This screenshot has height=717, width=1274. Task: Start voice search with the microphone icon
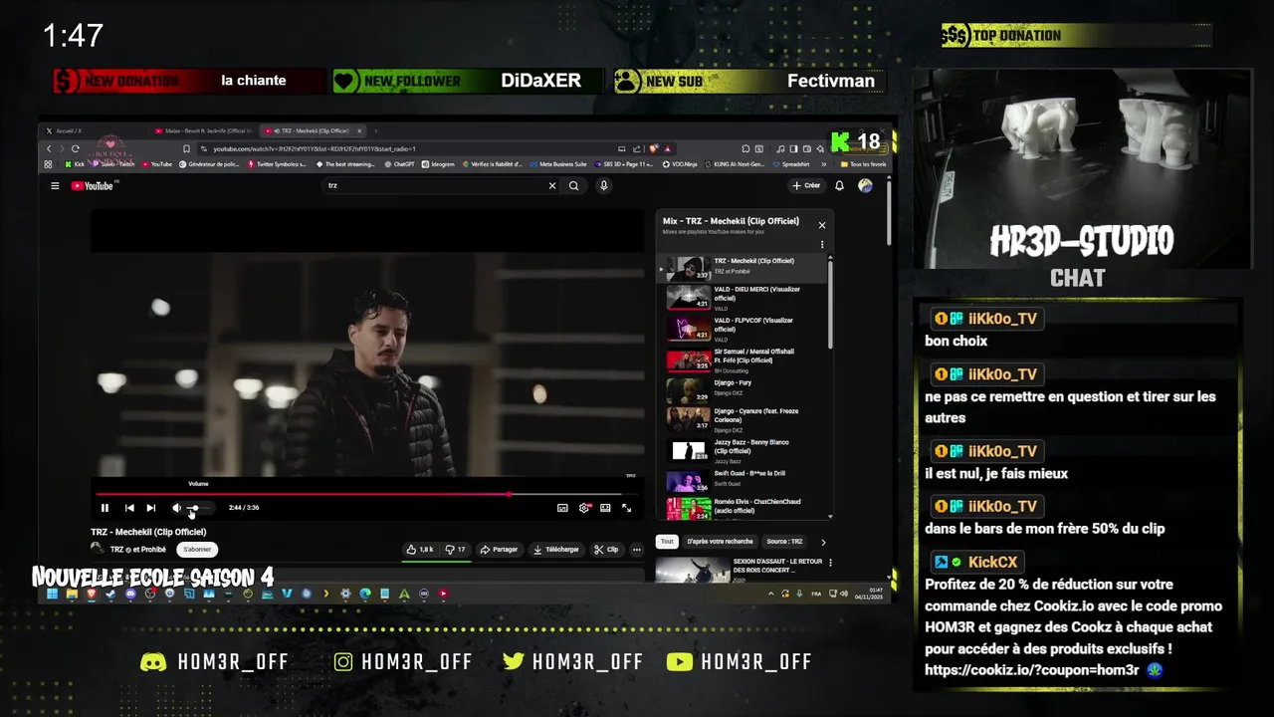tap(603, 185)
